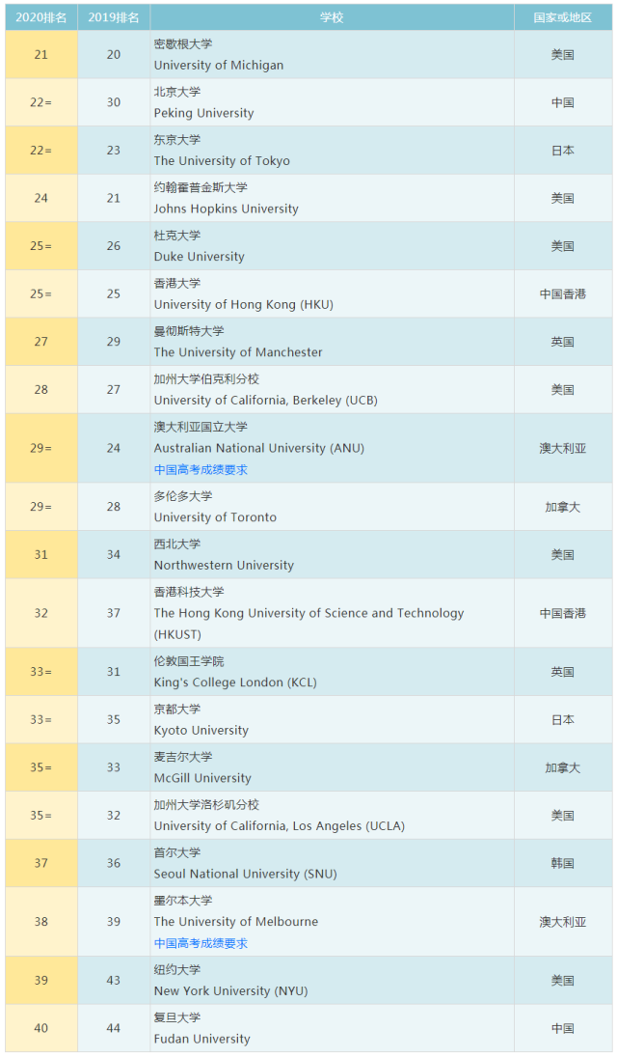This screenshot has width=617, height=1058.
Task: Select the Johns Hopkins University text
Action: (226, 209)
